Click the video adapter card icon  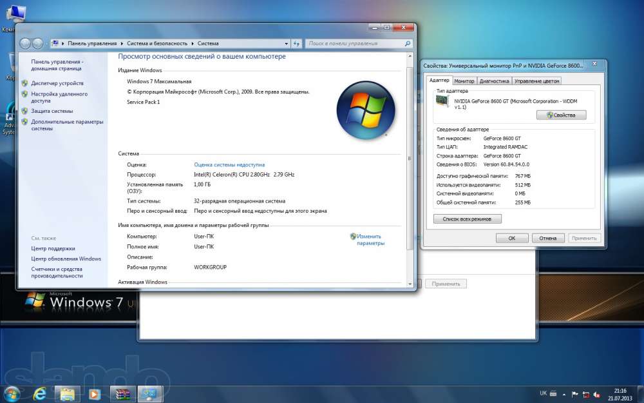[x=442, y=101]
